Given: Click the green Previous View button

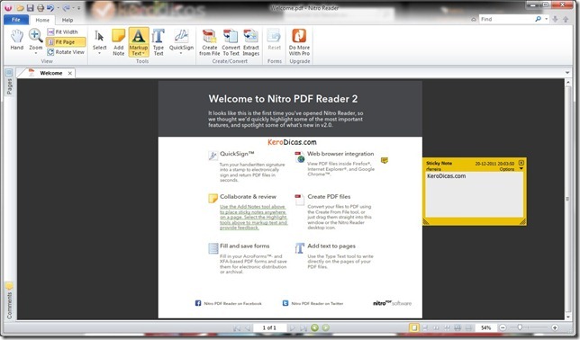Looking at the screenshot, I should [x=314, y=327].
